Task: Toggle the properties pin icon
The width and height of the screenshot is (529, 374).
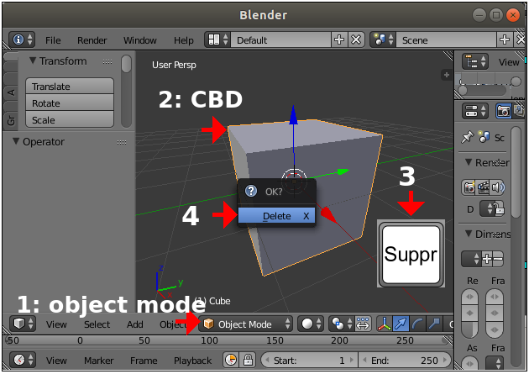Action: click(468, 137)
